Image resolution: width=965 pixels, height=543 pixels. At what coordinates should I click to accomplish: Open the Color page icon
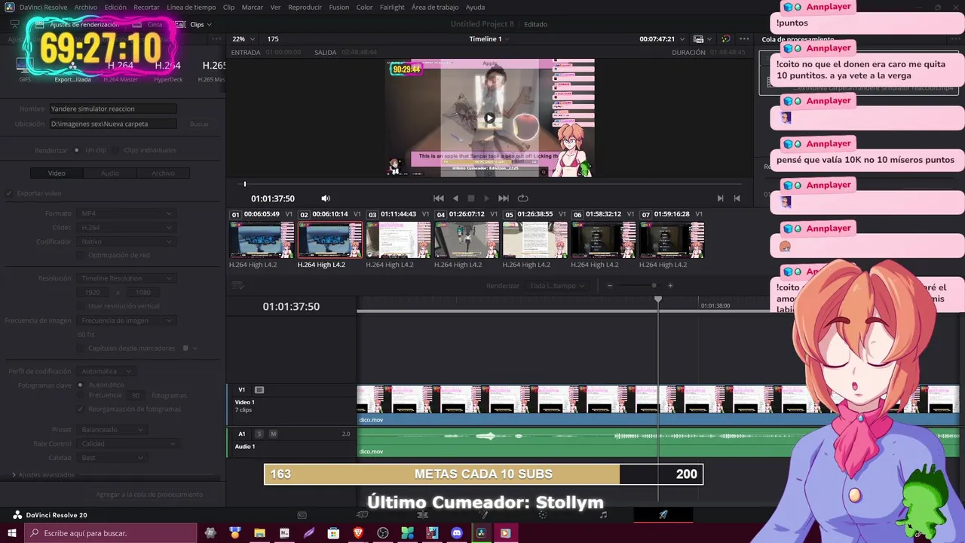tap(543, 515)
